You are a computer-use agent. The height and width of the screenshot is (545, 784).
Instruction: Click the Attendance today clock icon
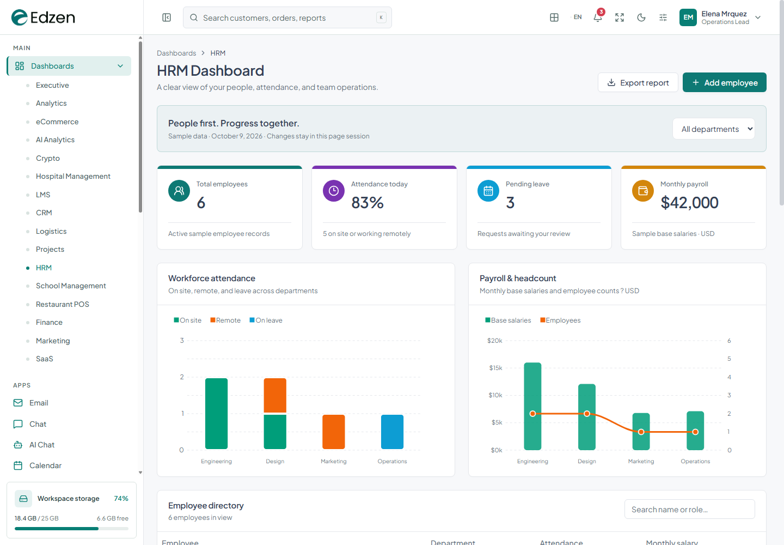click(x=334, y=191)
